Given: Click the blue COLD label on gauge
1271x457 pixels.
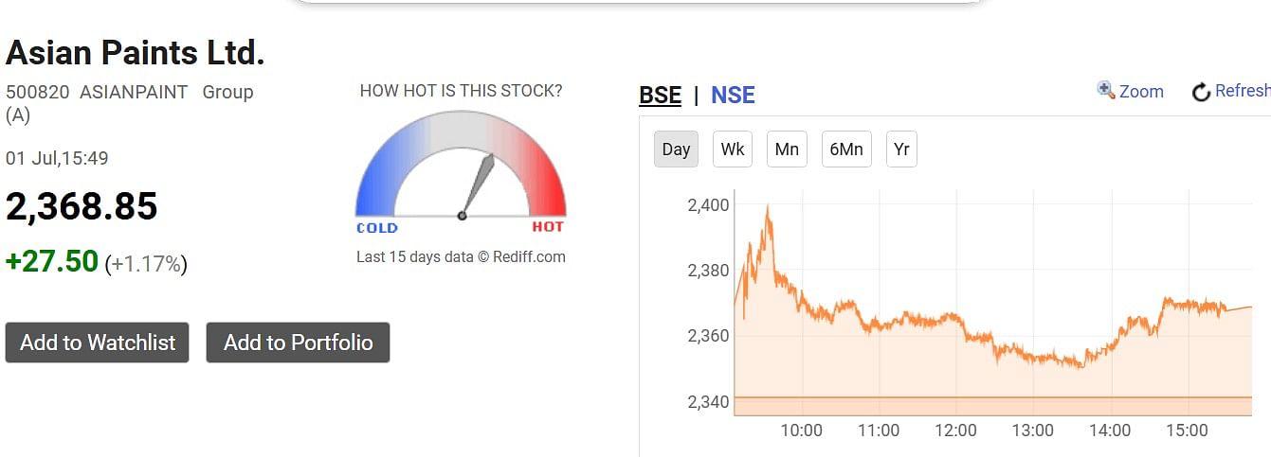Looking at the screenshot, I should [x=377, y=227].
